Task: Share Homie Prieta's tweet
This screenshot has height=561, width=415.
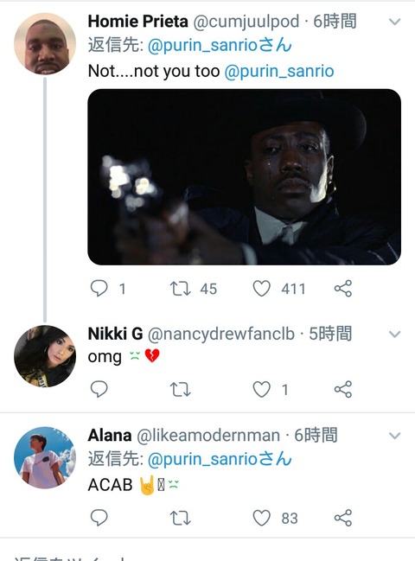Action: click(343, 289)
